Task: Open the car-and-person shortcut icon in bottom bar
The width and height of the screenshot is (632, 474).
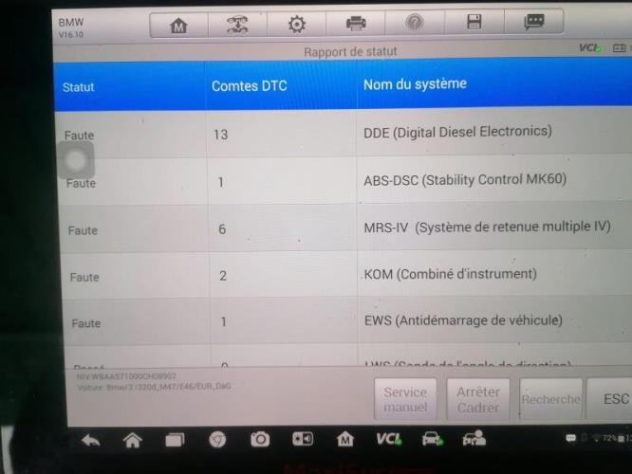Action: point(474,439)
